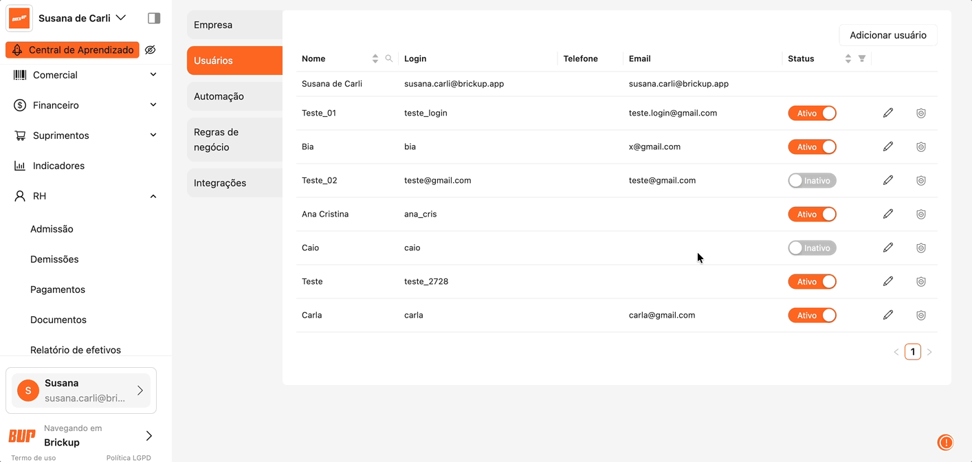Click the orange alert icon at bottom right
Image resolution: width=972 pixels, height=462 pixels.
pyautogui.click(x=946, y=442)
